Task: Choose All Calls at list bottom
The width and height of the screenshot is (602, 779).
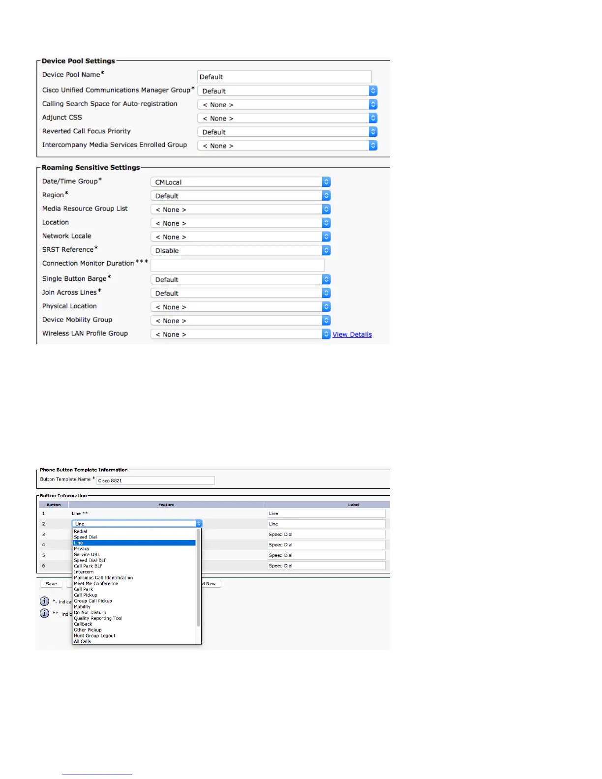Action: pos(134,642)
